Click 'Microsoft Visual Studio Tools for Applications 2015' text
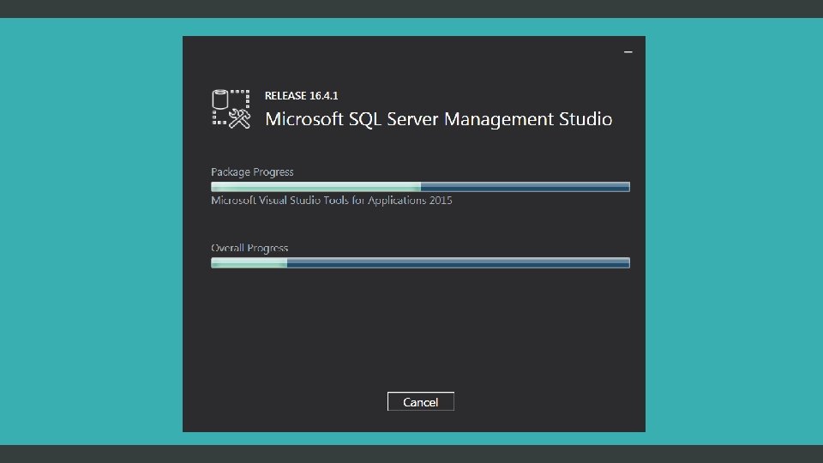Screen dimensions: 823x463 (x=331, y=201)
